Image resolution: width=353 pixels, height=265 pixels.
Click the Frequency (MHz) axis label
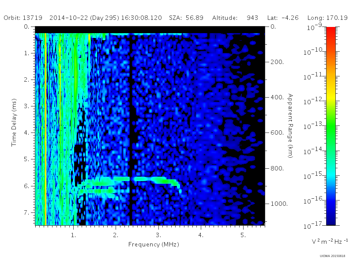154,245
